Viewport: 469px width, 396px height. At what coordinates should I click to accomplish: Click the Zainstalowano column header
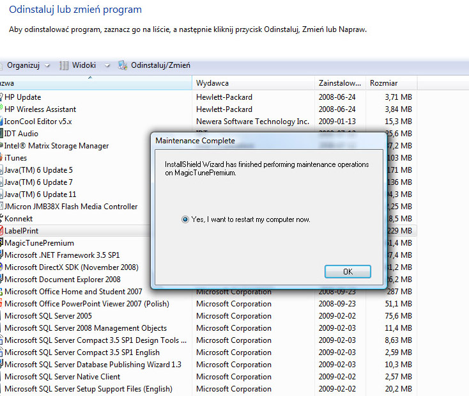point(340,83)
